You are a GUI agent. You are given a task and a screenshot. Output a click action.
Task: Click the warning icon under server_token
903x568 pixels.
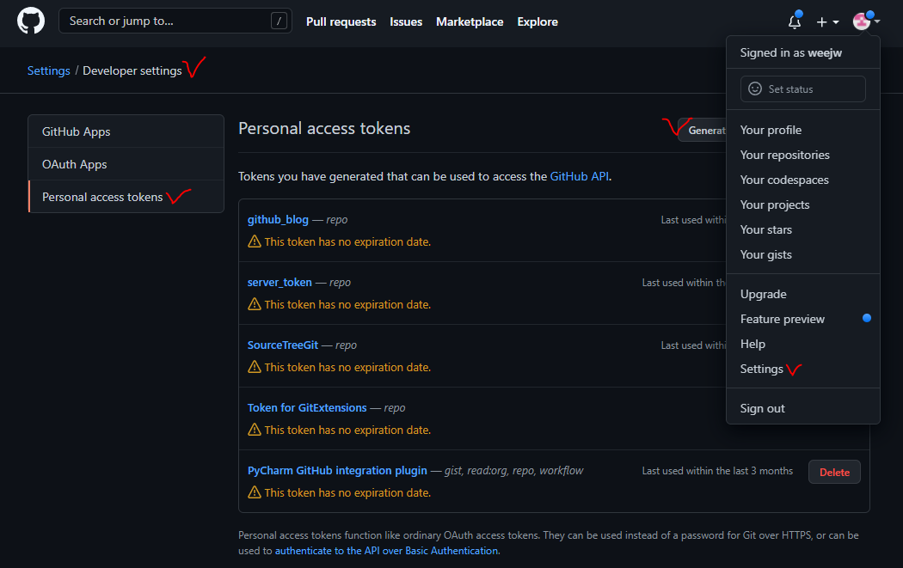[x=254, y=304]
